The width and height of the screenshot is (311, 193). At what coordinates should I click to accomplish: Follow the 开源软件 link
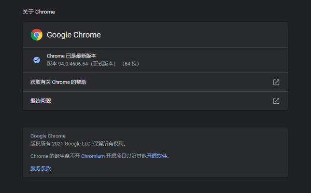point(157,156)
